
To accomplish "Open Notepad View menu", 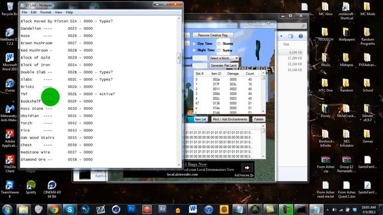I will [x=59, y=12].
